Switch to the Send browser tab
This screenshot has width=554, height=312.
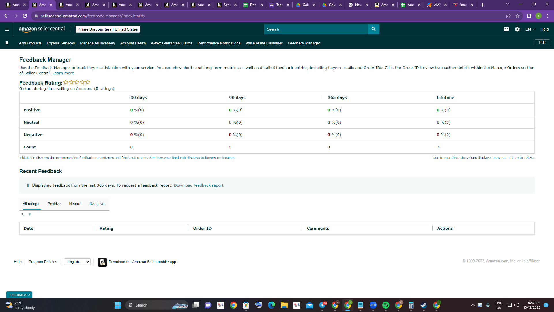pyautogui.click(x=227, y=5)
